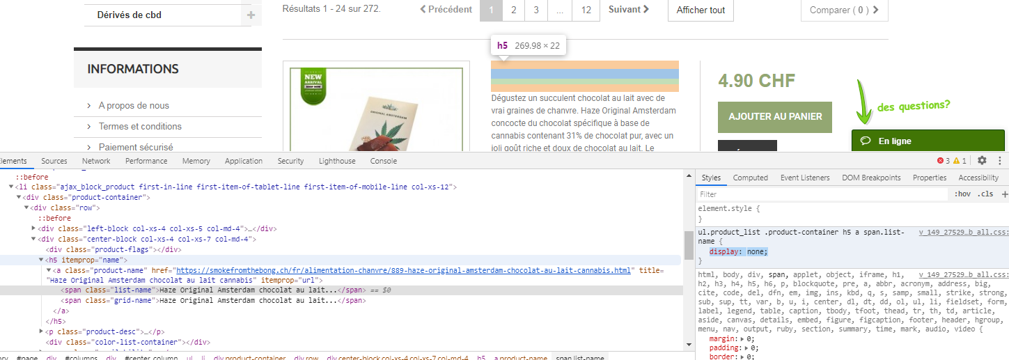Viewport: 1009px width, 360px height.
Task: Open the Memory panel tab
Action: pos(196,161)
